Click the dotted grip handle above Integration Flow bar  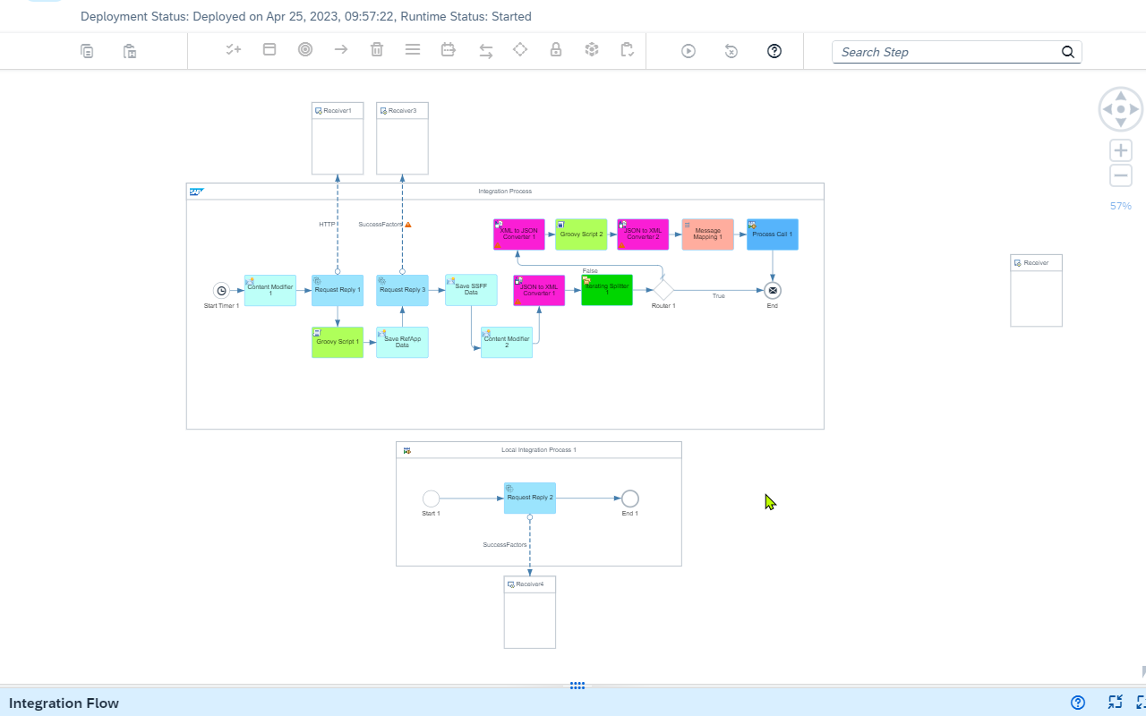click(577, 686)
